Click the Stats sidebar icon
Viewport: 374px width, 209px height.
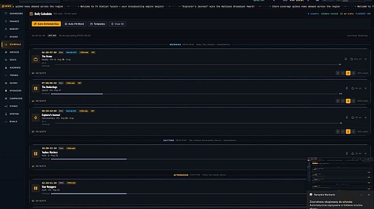6,60
